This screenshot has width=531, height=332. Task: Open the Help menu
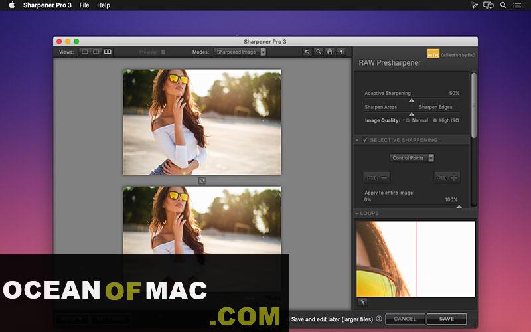click(104, 5)
